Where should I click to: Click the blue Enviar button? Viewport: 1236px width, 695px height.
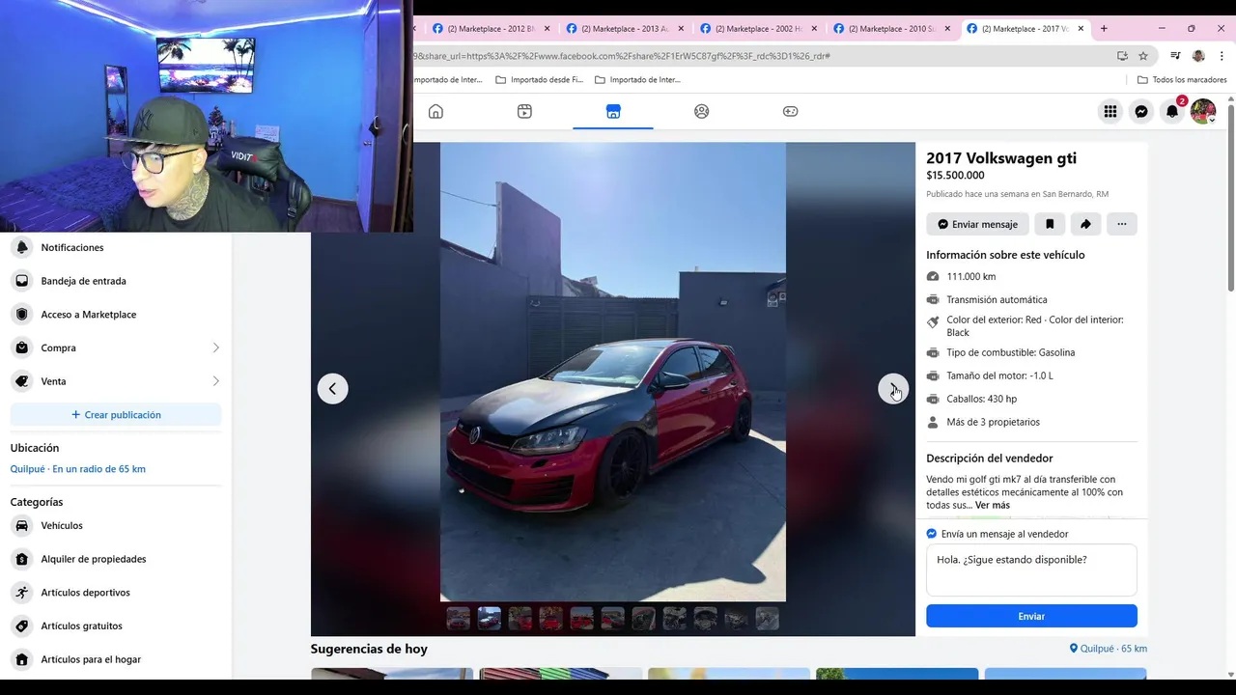[x=1031, y=616]
